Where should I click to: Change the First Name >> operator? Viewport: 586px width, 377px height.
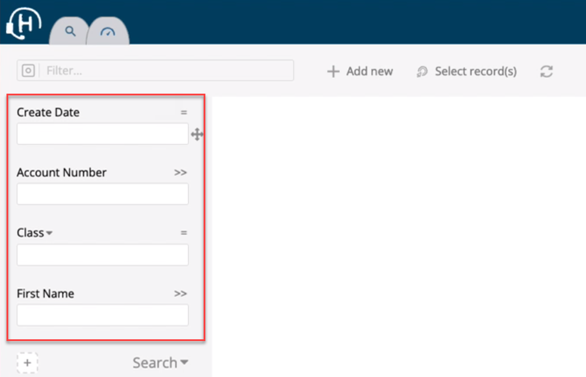(181, 293)
